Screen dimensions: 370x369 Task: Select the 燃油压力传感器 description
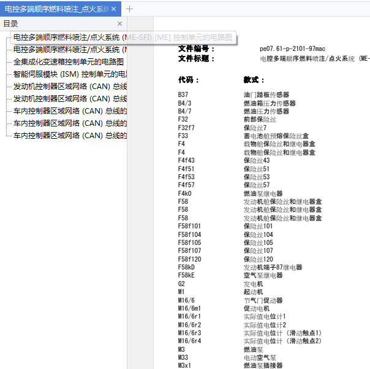[266, 111]
